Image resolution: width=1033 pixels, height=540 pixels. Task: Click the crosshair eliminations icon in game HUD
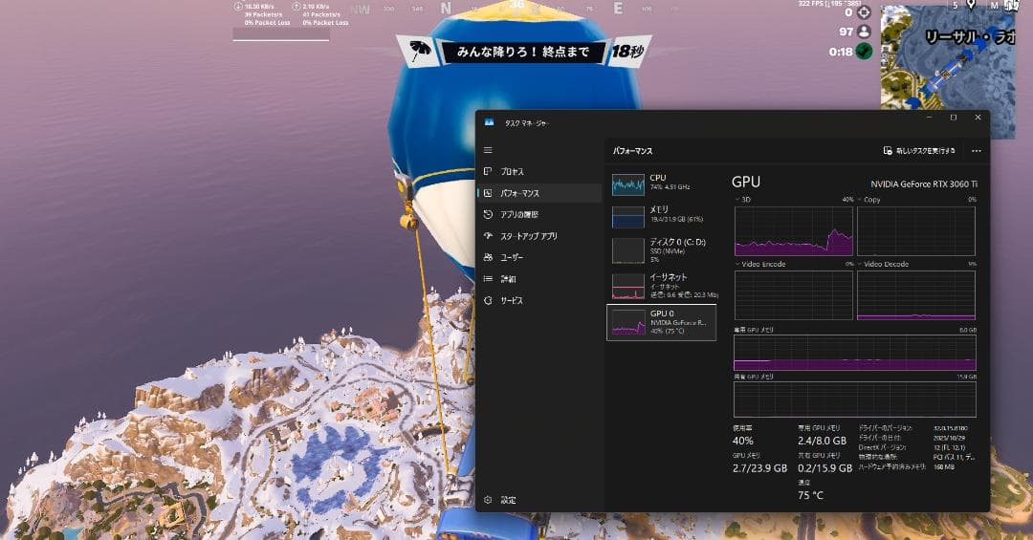(864, 11)
